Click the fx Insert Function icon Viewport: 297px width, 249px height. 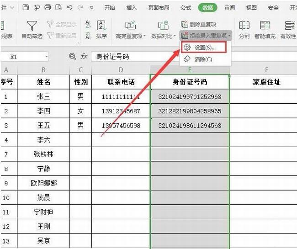84,56
